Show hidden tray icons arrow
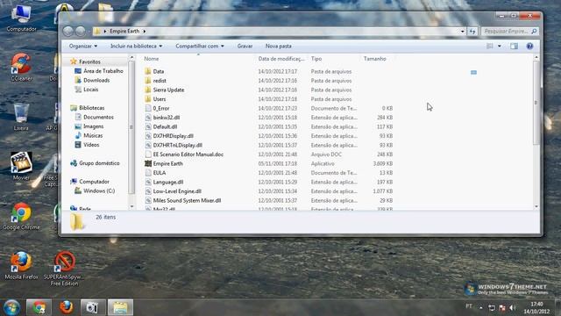Image resolution: width=561 pixels, height=316 pixels. click(x=481, y=307)
